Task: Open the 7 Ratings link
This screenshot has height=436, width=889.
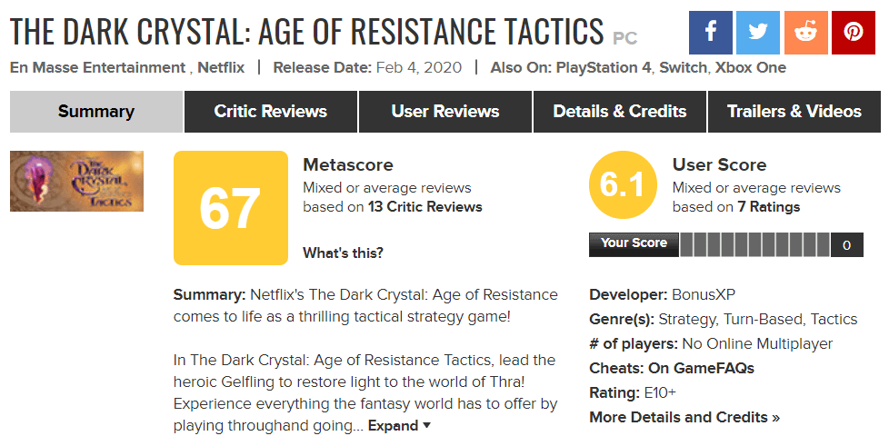Action: click(x=769, y=207)
